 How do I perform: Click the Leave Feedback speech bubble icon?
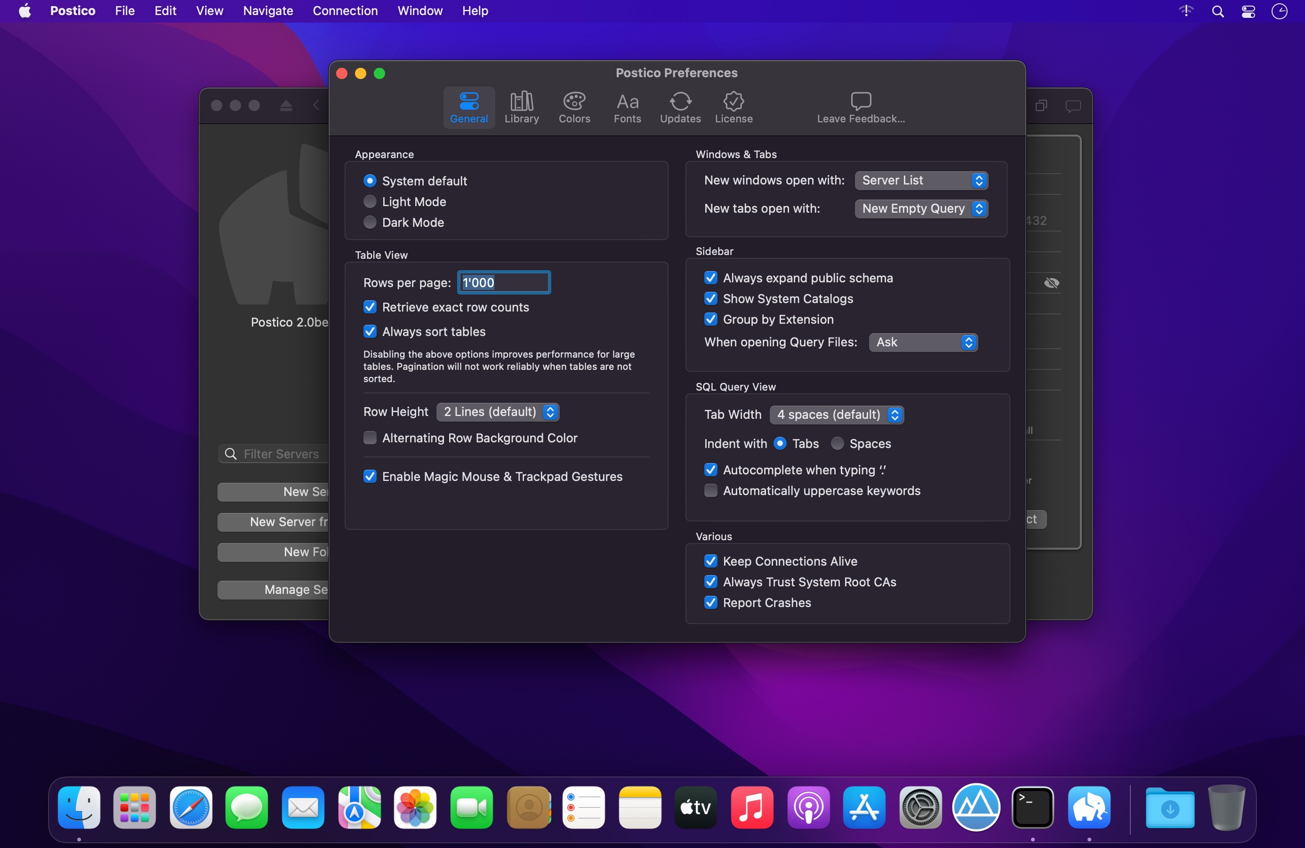[860, 101]
